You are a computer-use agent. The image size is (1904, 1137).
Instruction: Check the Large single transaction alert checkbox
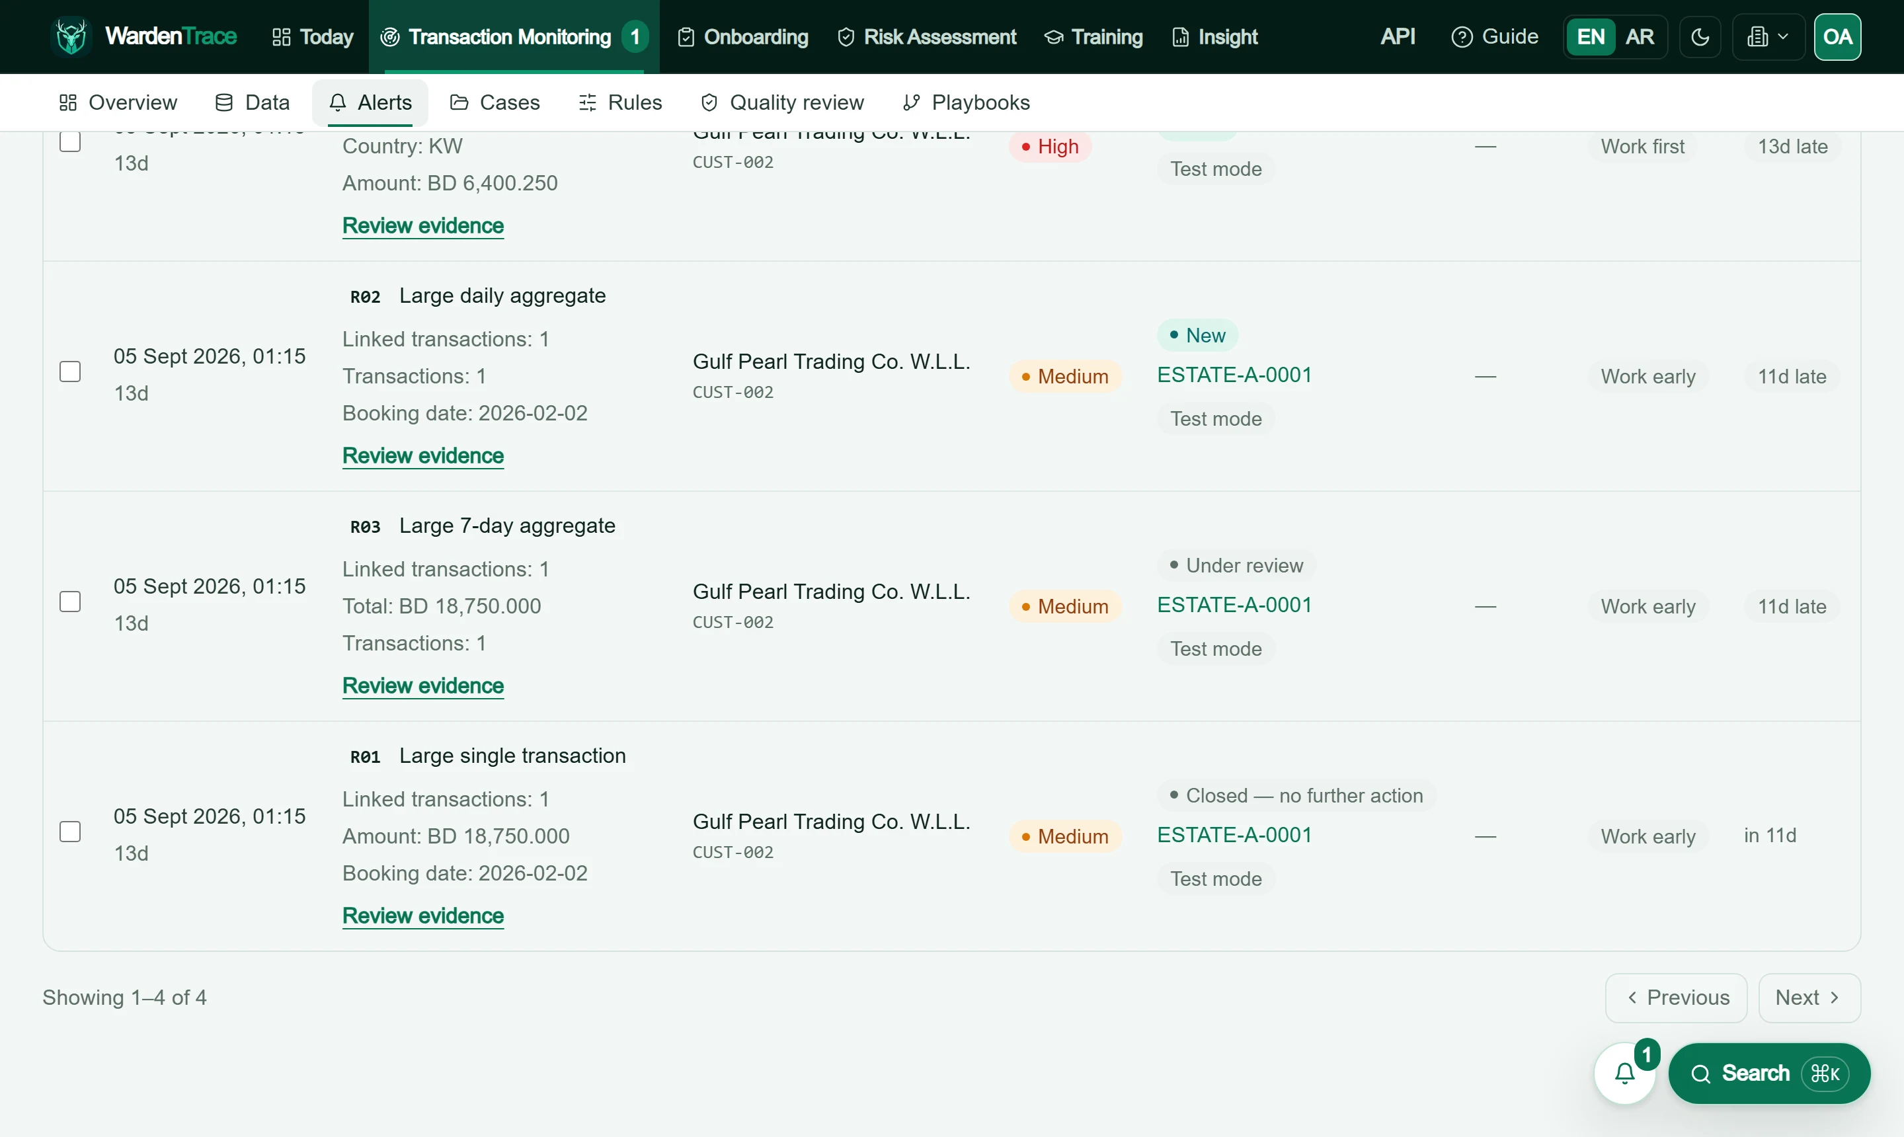tap(71, 832)
